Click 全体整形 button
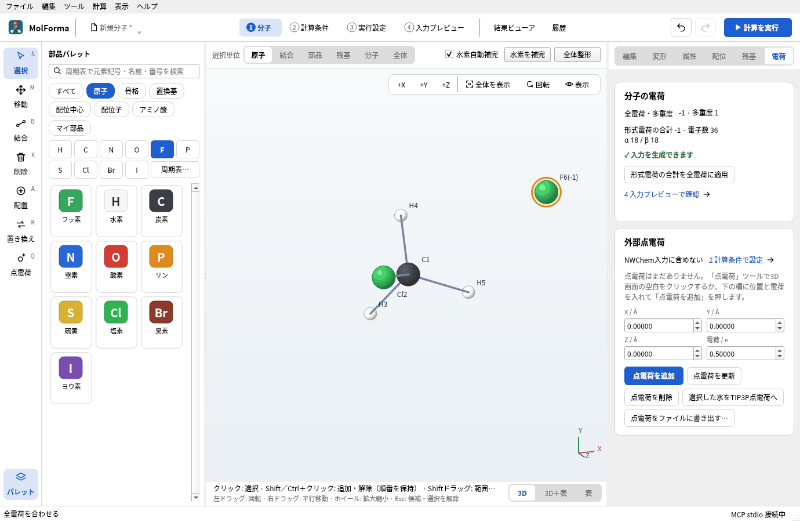Viewport: 800px width, 522px height. 577,55
